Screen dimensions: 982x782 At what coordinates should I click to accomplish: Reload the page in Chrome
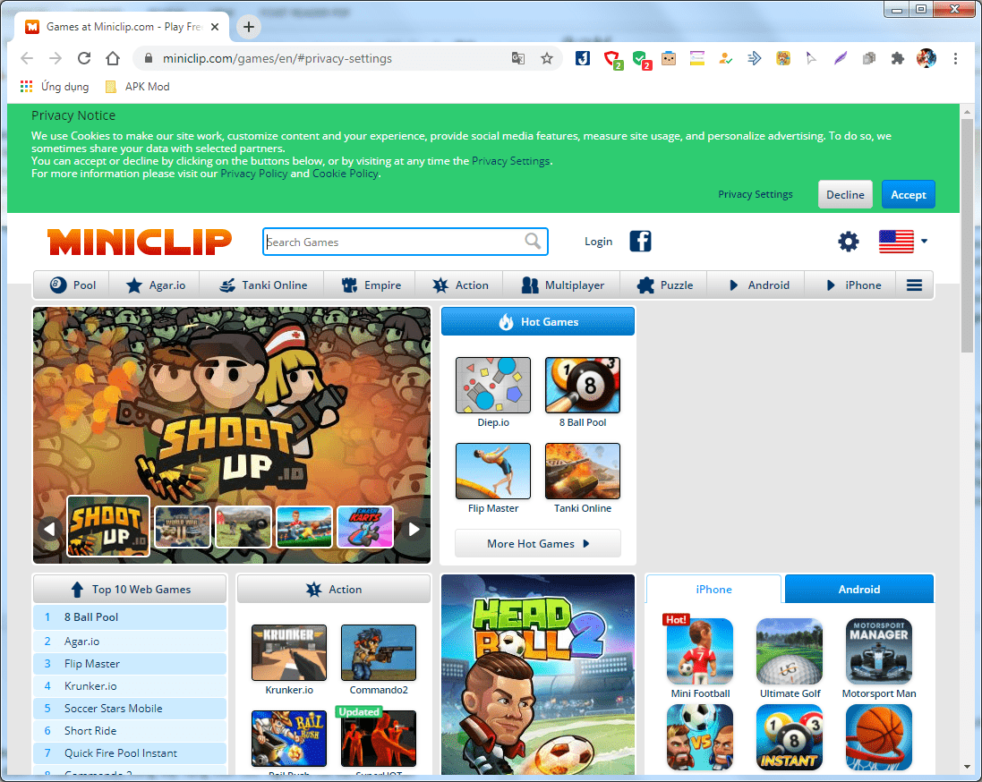click(84, 58)
